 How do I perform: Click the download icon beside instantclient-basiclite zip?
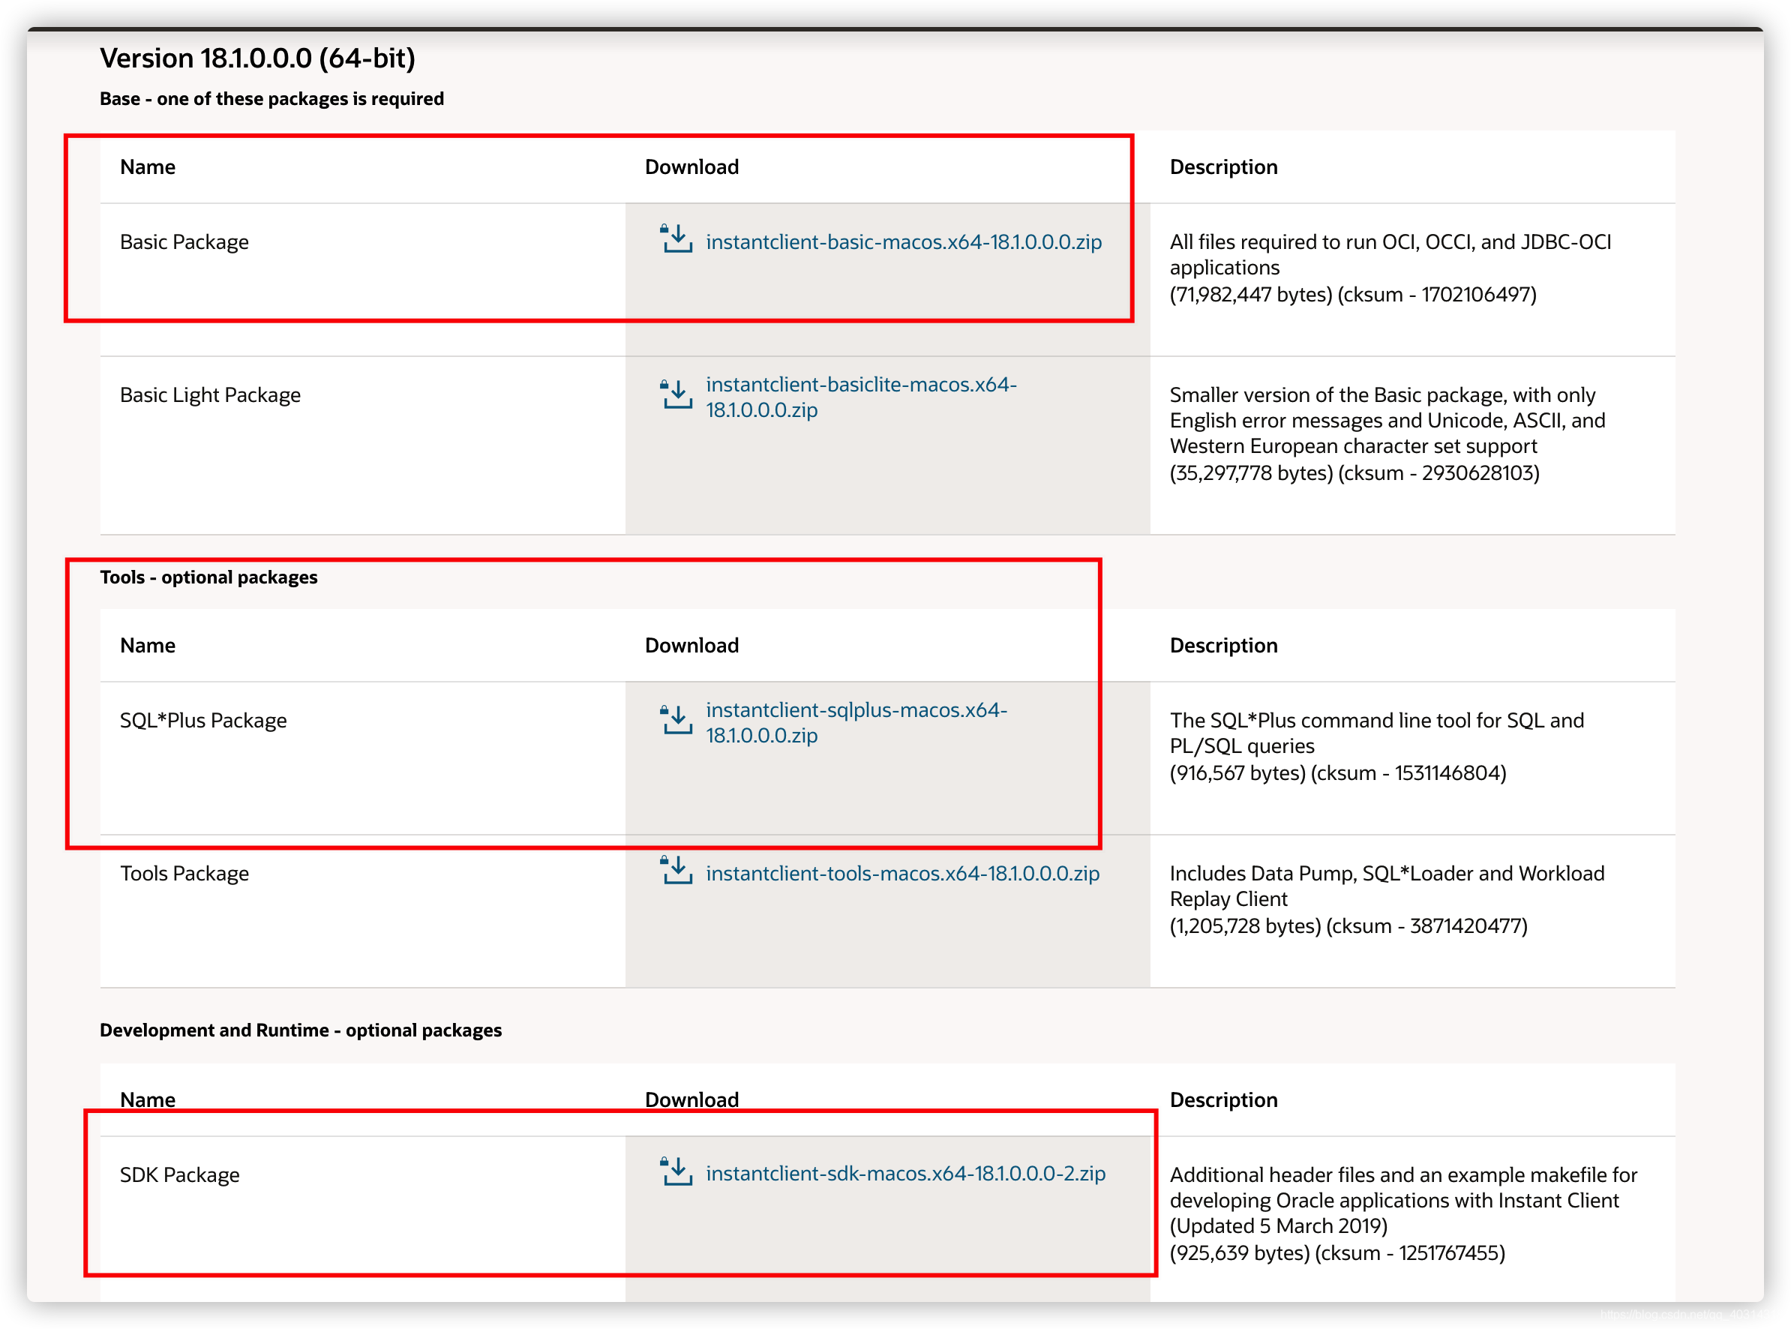(676, 394)
